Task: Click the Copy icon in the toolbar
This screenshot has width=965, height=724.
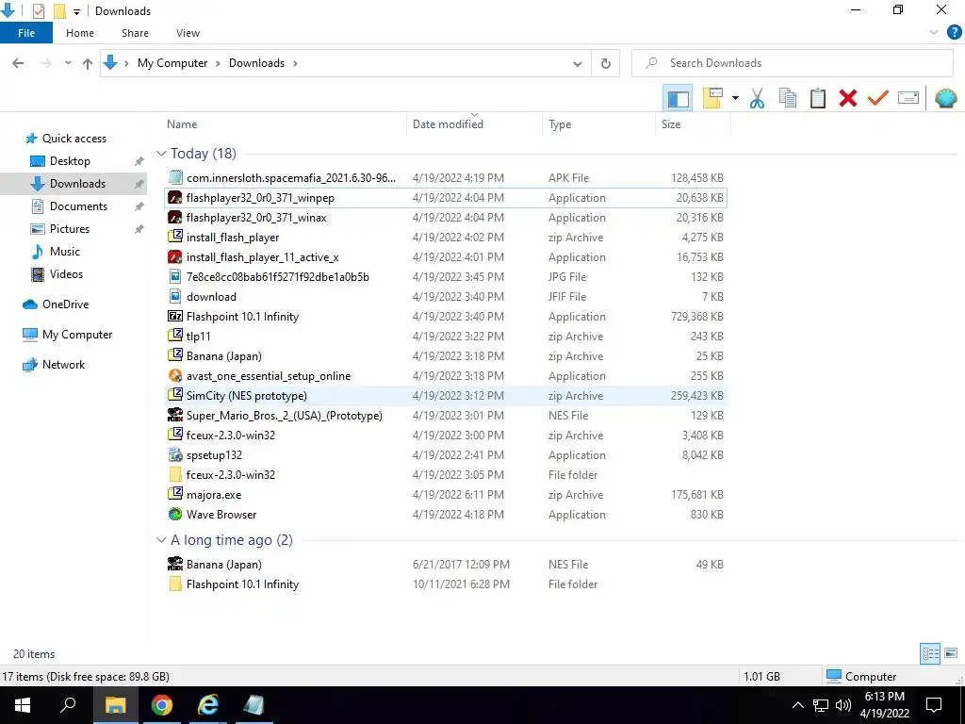Action: [788, 98]
